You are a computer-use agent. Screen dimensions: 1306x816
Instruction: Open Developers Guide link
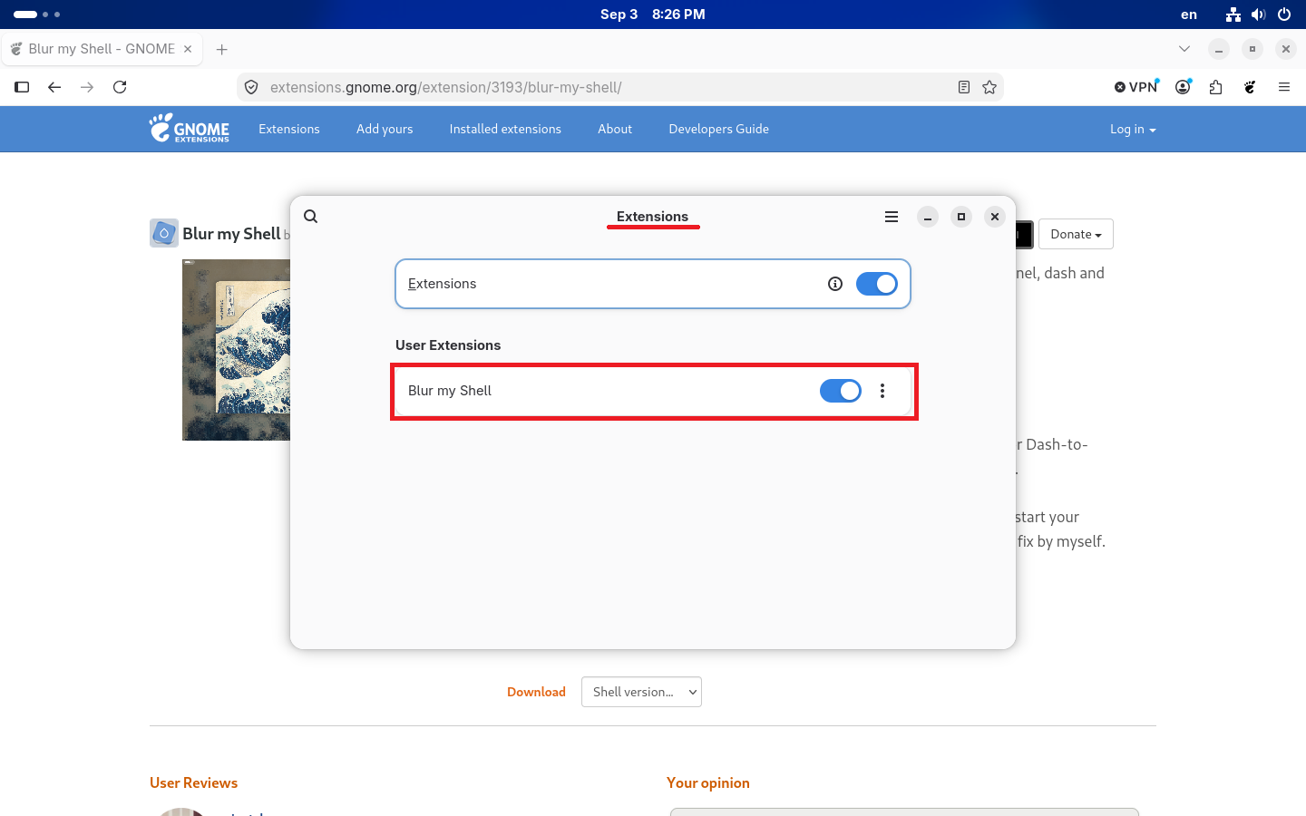719,129
